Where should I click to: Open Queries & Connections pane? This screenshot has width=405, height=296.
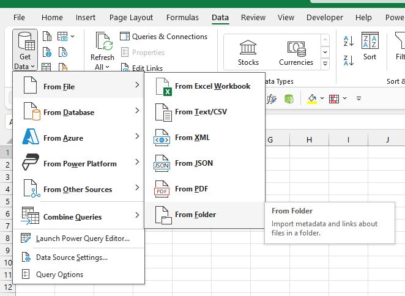(x=164, y=37)
